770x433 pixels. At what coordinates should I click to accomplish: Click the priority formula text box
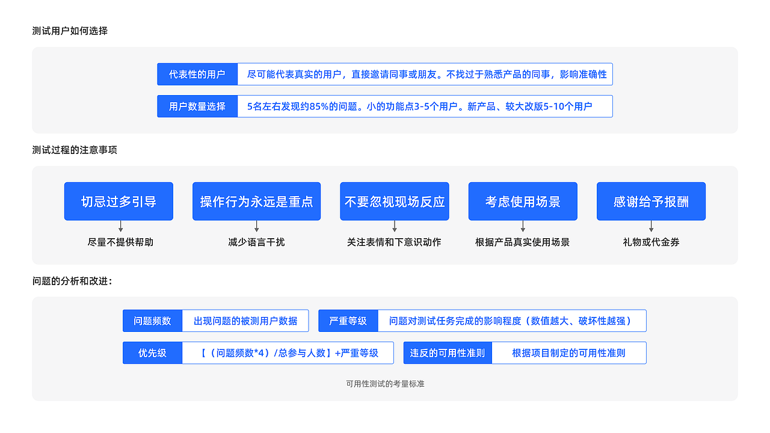coord(288,352)
